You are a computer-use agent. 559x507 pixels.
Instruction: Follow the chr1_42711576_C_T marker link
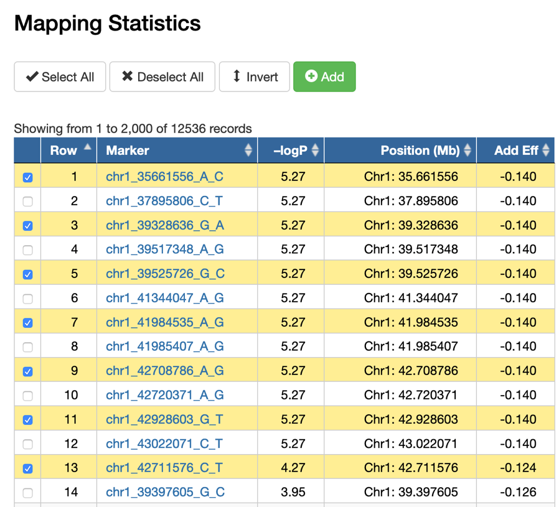click(164, 468)
